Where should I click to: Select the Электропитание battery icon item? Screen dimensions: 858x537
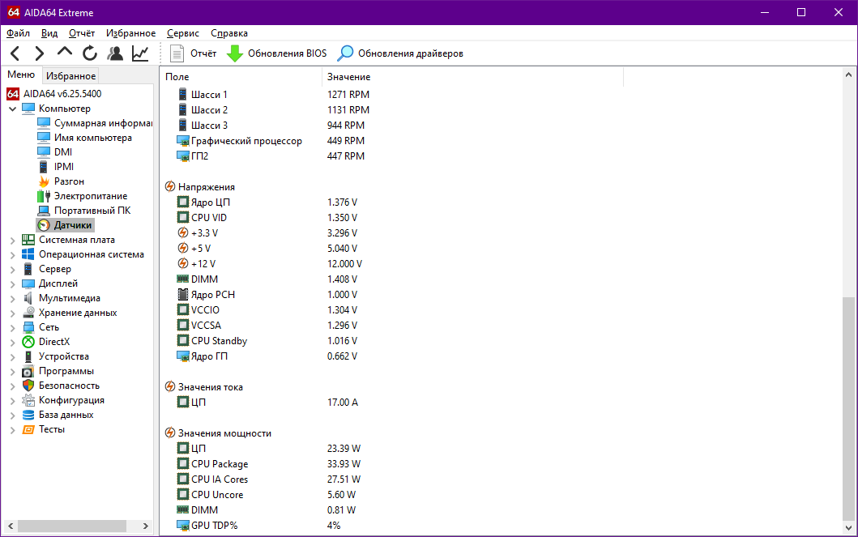pyautogui.click(x=82, y=196)
